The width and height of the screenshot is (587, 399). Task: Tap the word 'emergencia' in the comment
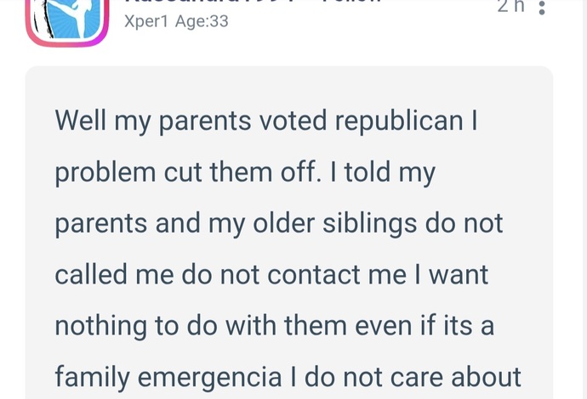(209, 378)
